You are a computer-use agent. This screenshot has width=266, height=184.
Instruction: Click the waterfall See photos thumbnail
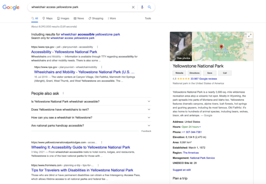[x=181, y=46]
